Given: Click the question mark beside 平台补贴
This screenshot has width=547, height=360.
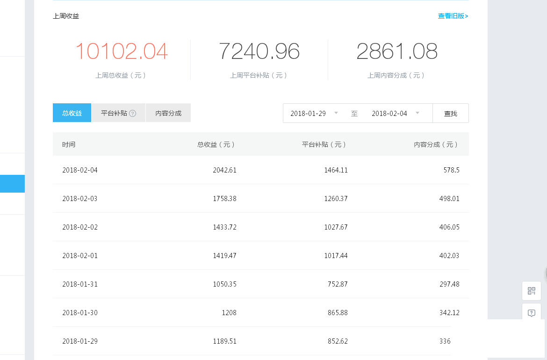Looking at the screenshot, I should click(x=133, y=113).
